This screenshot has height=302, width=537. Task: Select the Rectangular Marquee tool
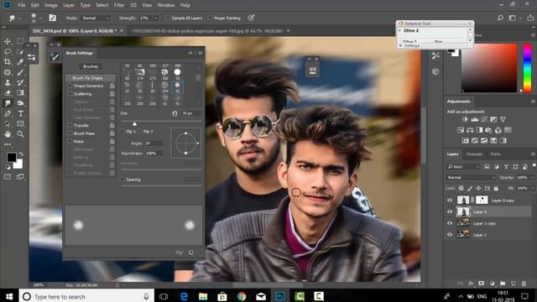tap(20, 41)
